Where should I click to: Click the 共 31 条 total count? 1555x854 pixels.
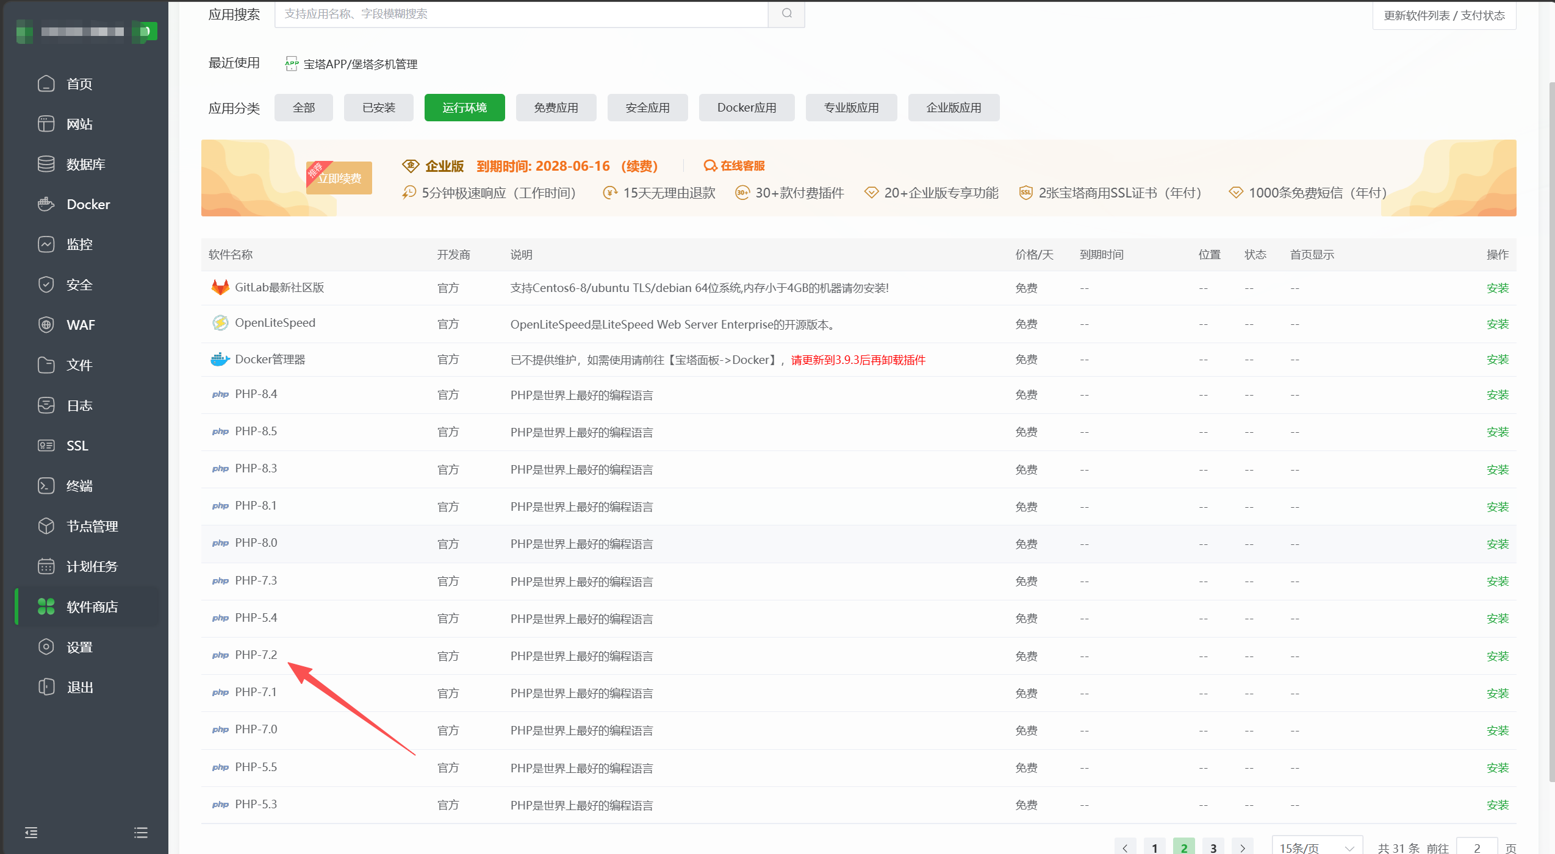point(1399,848)
